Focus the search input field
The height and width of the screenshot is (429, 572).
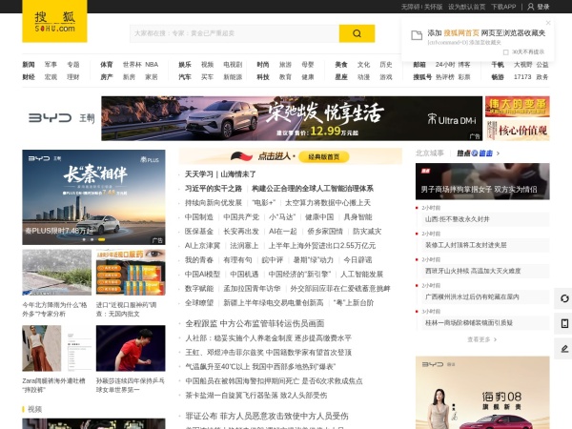point(235,33)
